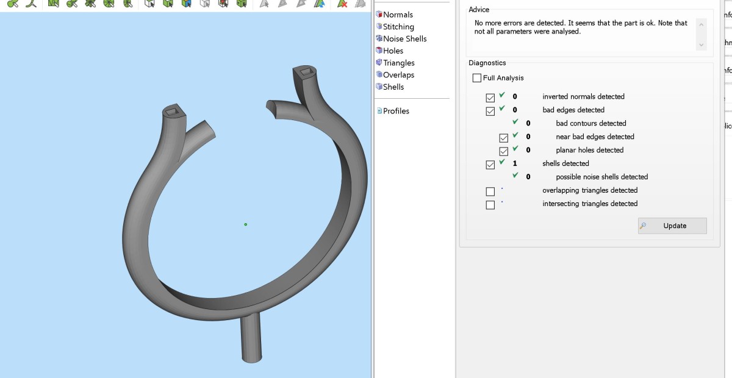Click the Update diagnostics button

coord(672,226)
